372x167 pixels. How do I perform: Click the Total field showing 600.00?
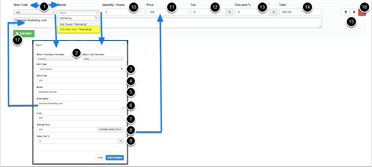click(301, 12)
